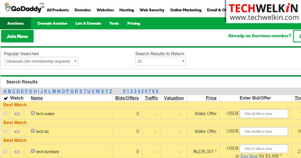Filter results by digit 5
This screenshot has width=301, height=158.
(142, 91)
